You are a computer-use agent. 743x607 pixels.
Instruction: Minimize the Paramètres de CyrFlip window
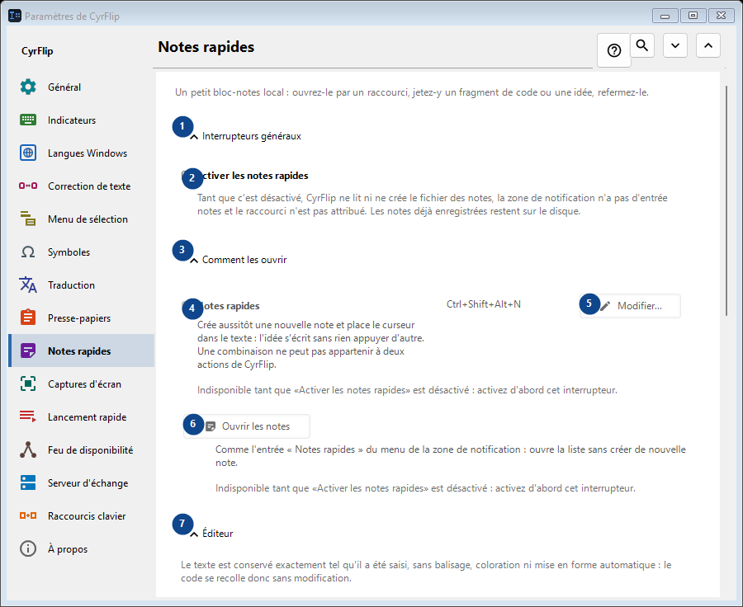(665, 16)
